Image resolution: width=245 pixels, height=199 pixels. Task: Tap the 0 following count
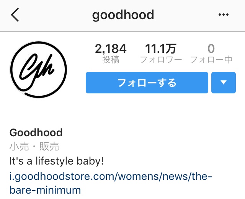tap(211, 49)
